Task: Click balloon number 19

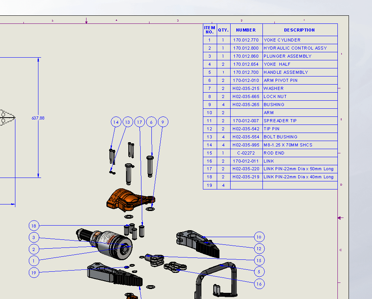Action: coord(34,273)
